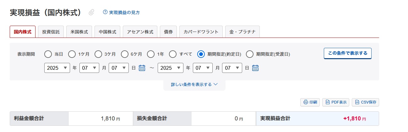Select the 3ケ月 period radio button
408x132 pixels.
tap(98, 54)
